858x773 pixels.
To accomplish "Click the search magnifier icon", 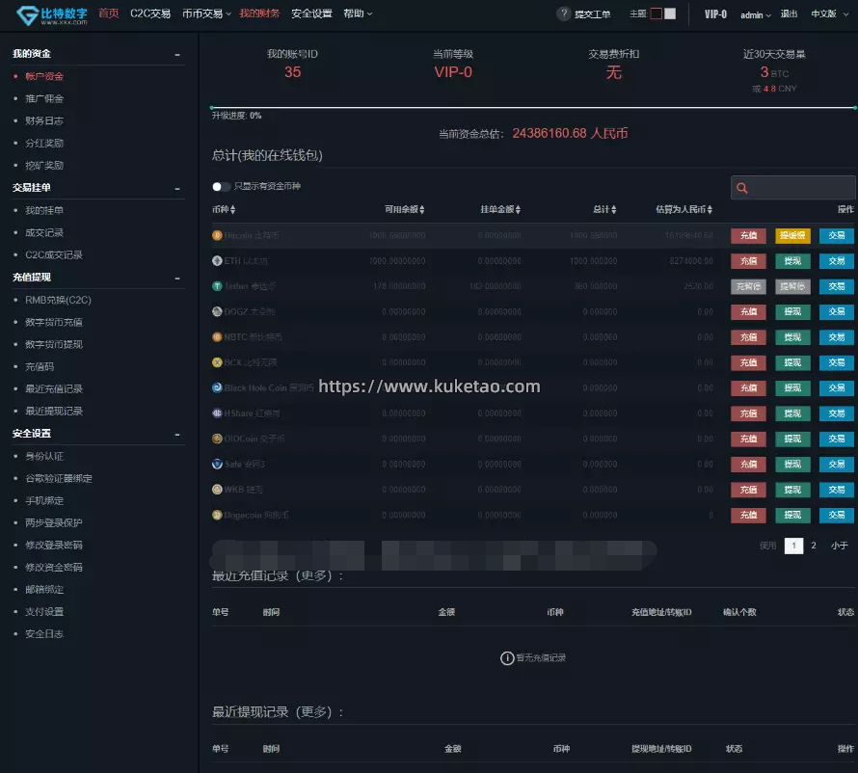I will pos(742,188).
